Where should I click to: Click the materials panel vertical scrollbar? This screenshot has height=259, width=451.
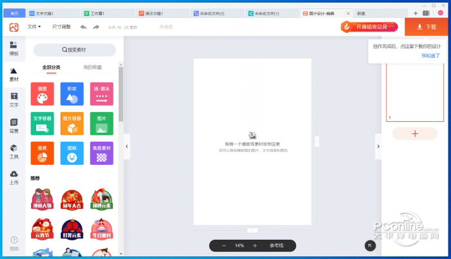pos(121,94)
